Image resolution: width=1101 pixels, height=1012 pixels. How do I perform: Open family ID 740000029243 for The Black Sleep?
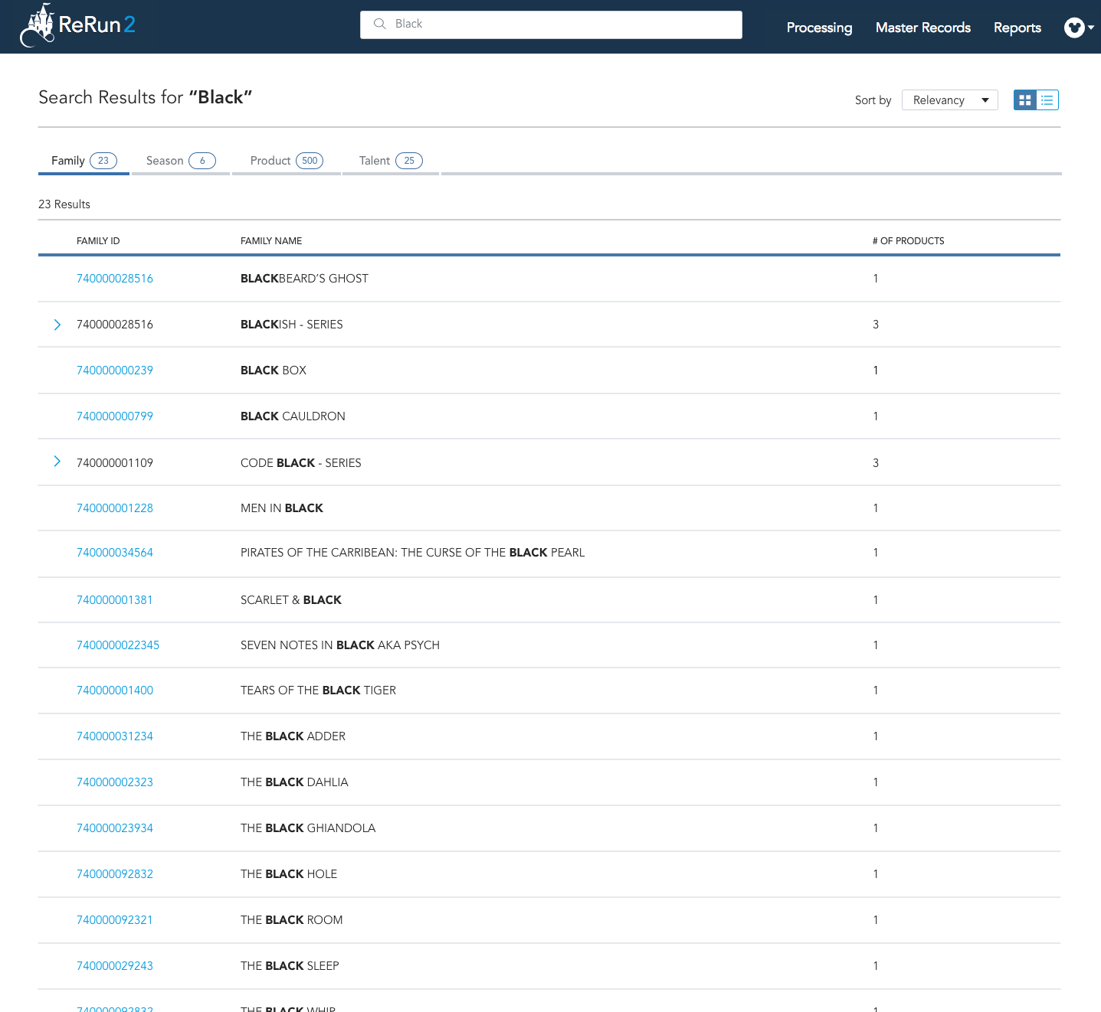115,966
